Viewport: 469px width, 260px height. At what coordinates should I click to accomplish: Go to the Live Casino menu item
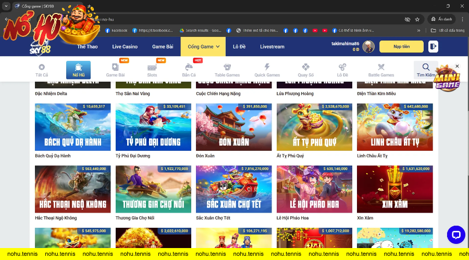pos(125,47)
